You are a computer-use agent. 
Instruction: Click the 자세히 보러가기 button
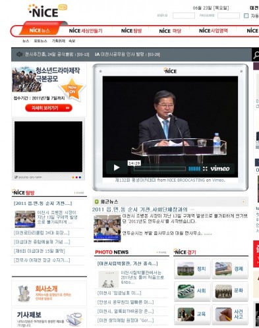(x=49, y=108)
